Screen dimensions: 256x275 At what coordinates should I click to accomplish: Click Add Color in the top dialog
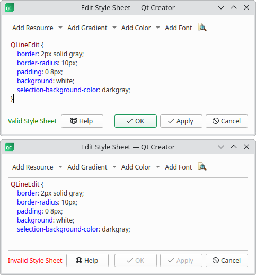click(136, 28)
